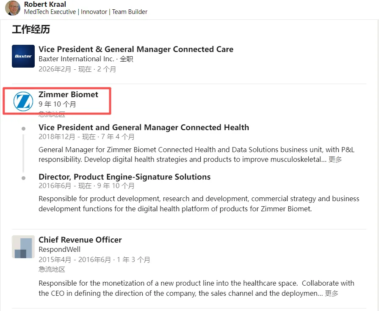
Task: Open the Zimmer Biomet company heading
Action: 68,95
